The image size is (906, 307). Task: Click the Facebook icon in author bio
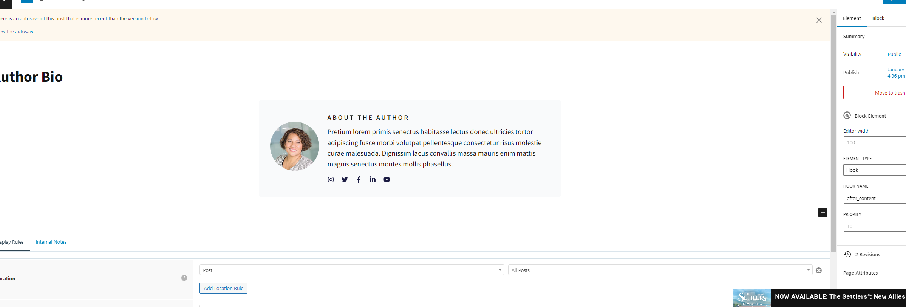(359, 179)
